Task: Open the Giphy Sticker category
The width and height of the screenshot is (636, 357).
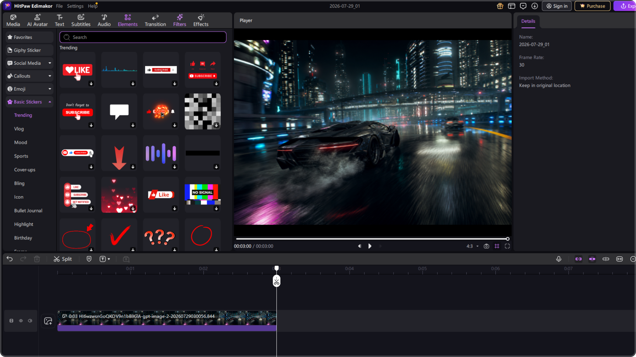Action: (x=29, y=50)
